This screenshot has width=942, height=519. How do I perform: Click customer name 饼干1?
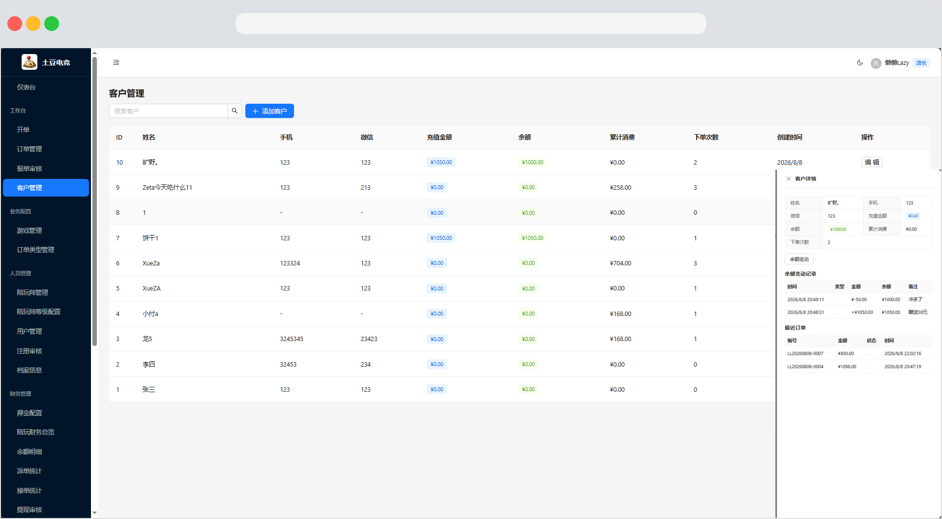tap(150, 238)
